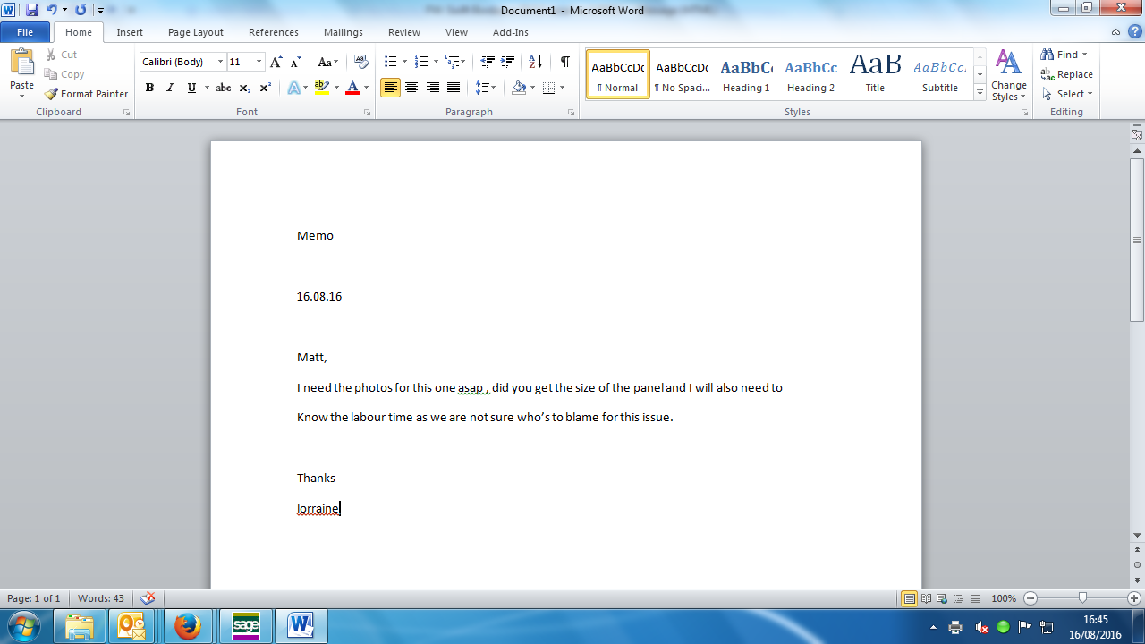The height and width of the screenshot is (644, 1145).
Task: Open the File menu tab
Action: 25,32
